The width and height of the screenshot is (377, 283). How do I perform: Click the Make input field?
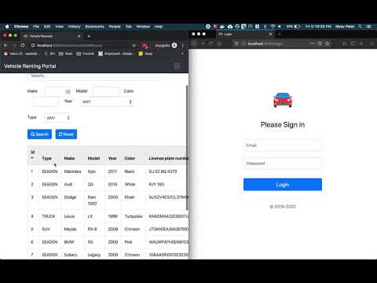[57, 91]
